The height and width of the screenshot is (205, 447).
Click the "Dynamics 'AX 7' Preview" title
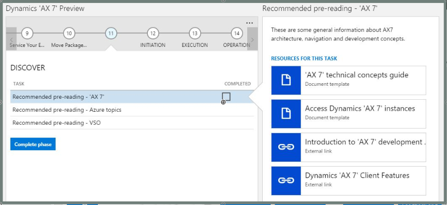tap(45, 8)
